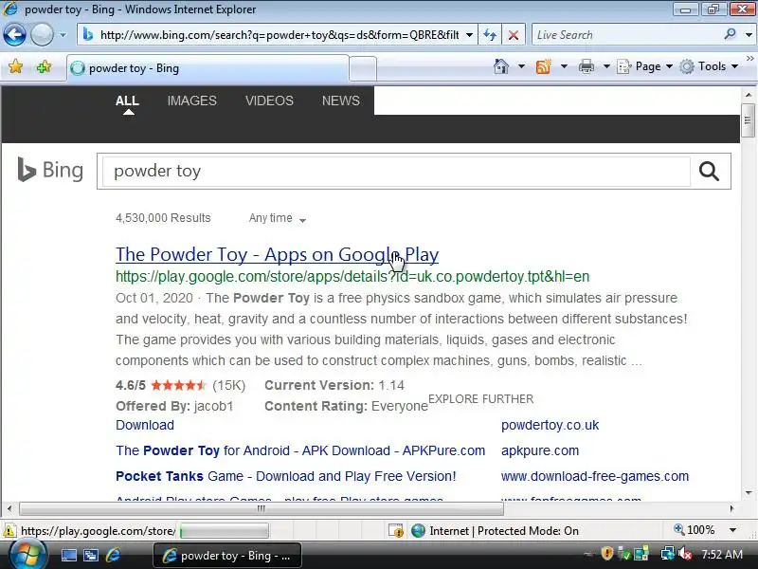Click the status bar privacy report icon
Image resolution: width=758 pixels, height=569 pixels.
(x=396, y=531)
